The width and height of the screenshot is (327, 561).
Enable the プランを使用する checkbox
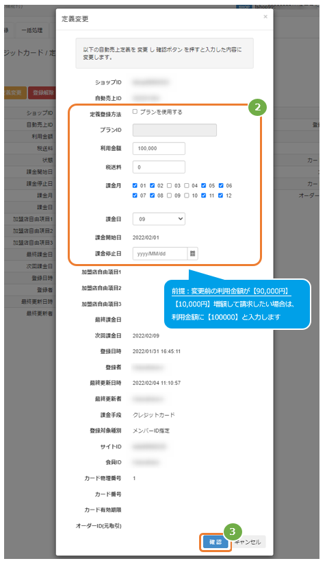[135, 112]
